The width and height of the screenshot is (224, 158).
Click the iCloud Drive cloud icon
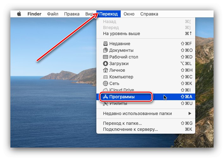(x=106, y=90)
